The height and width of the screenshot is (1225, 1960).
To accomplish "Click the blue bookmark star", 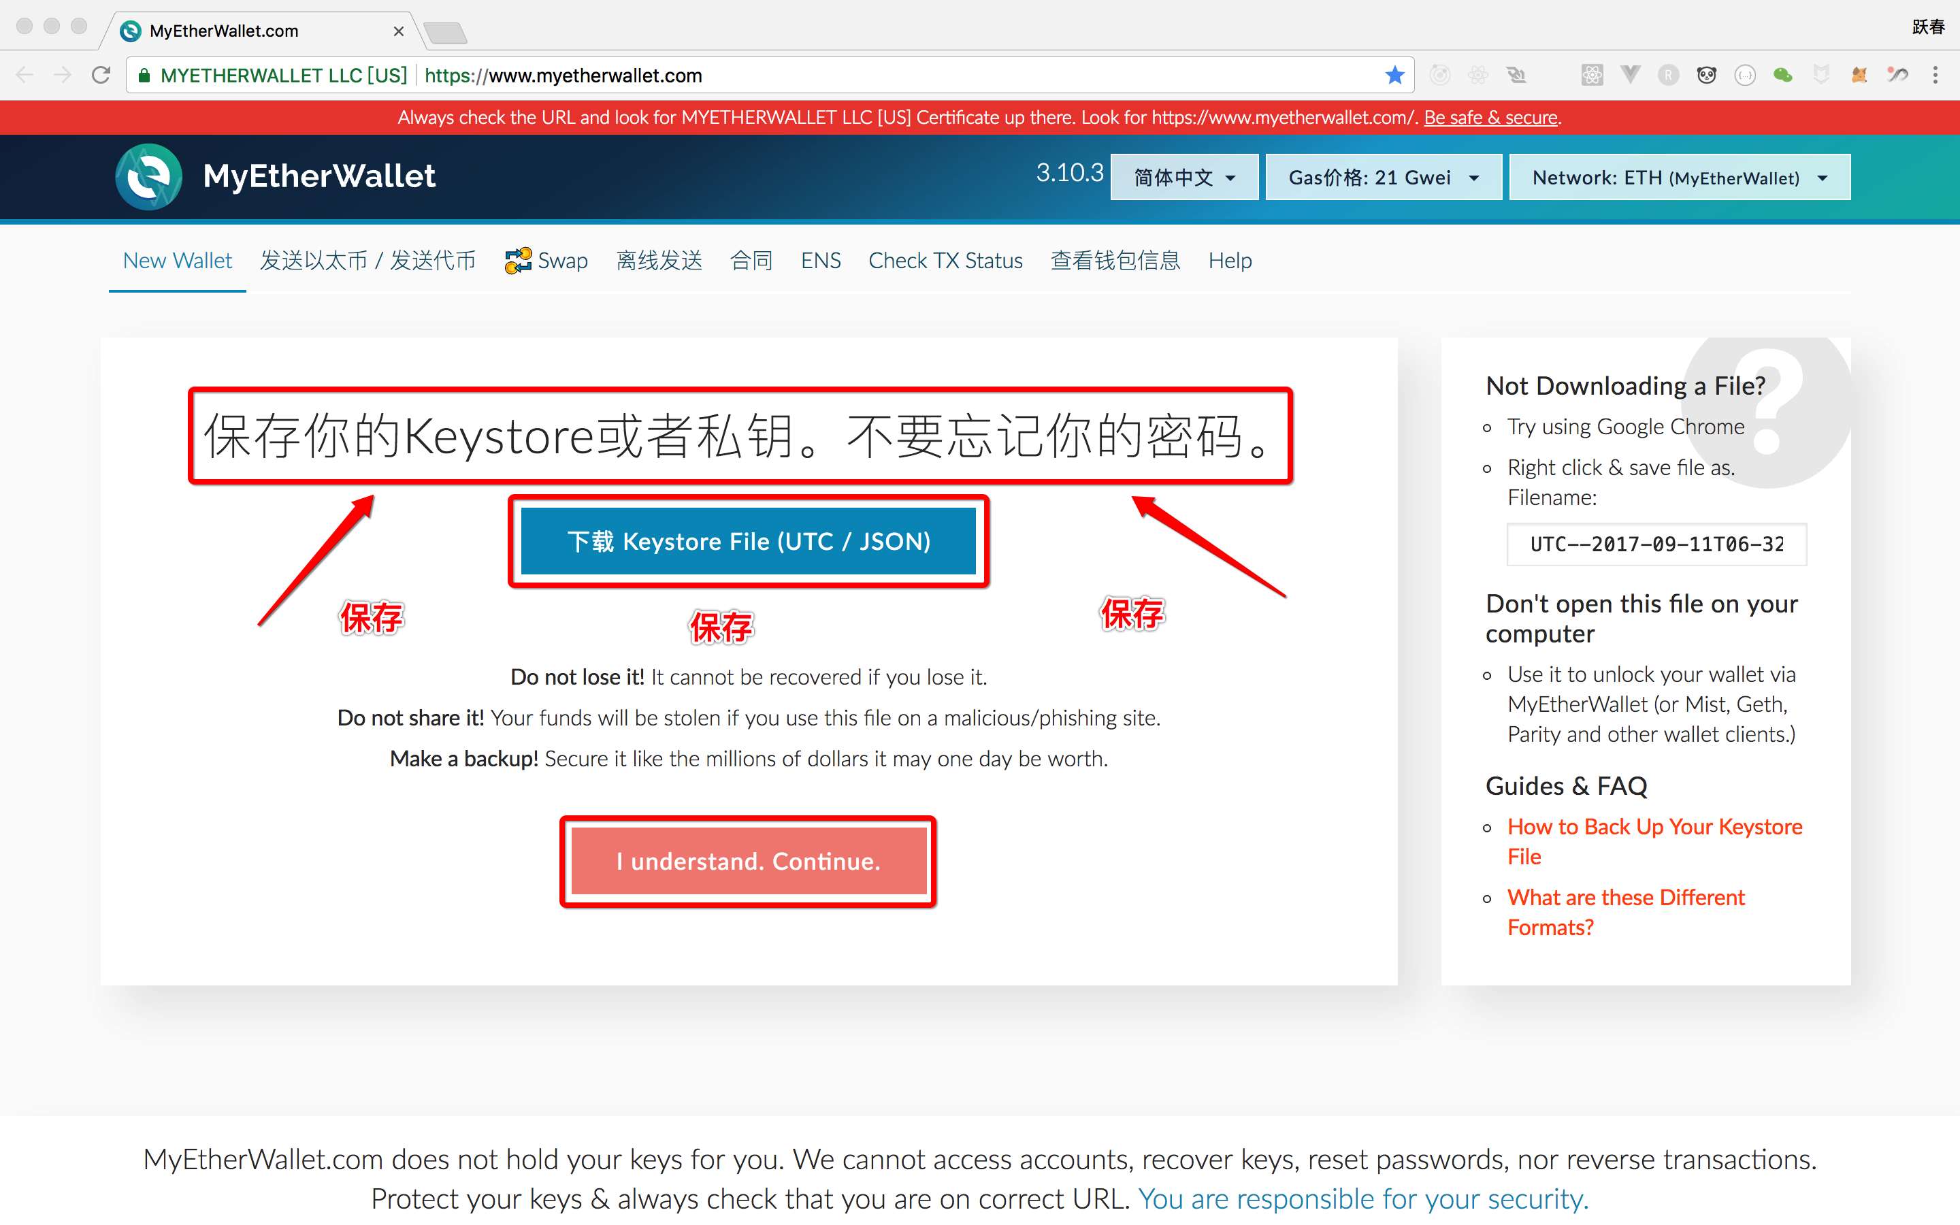I will coord(1394,76).
